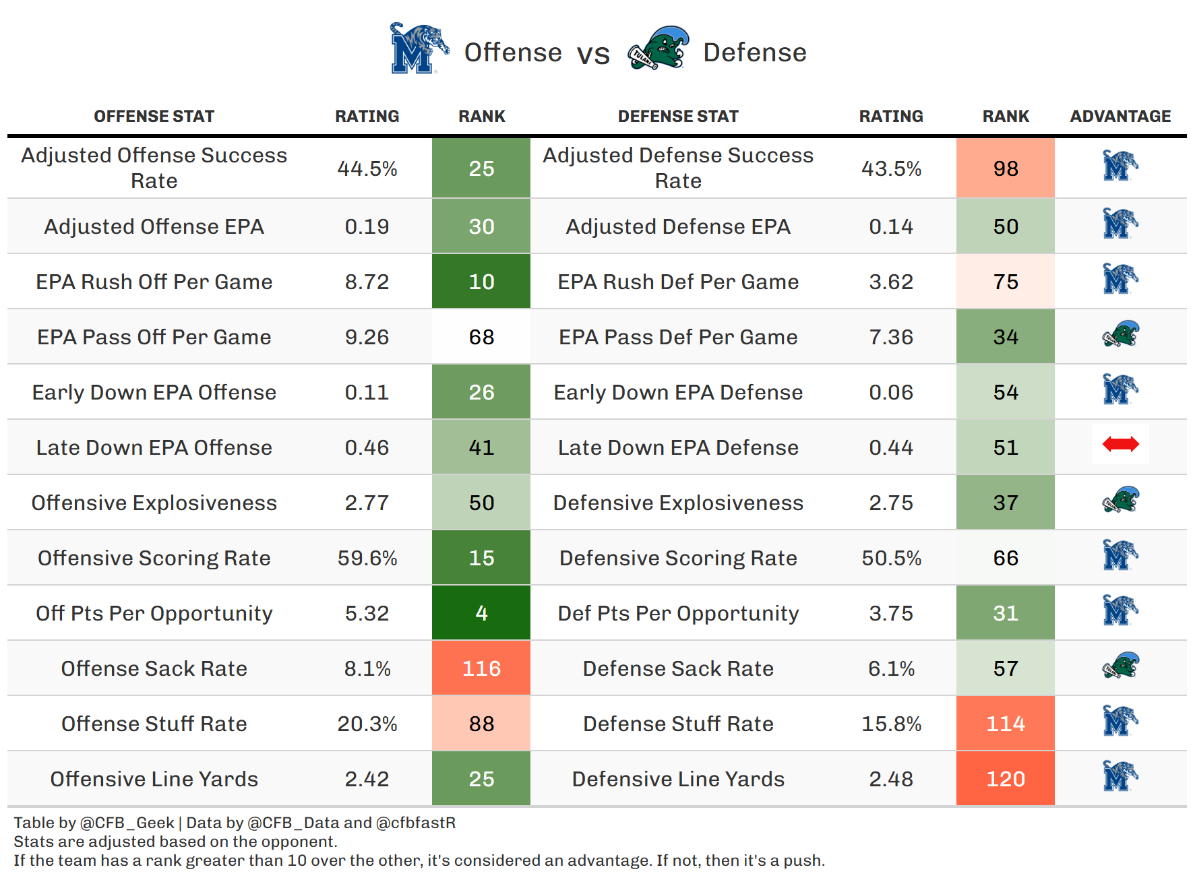The image size is (1193, 884).
Task: Click the OFFENSE STAT column header
Action: (x=154, y=117)
